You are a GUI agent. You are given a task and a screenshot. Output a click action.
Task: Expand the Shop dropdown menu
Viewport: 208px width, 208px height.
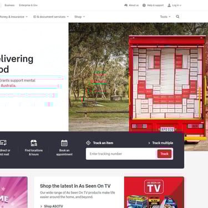pos(80,17)
